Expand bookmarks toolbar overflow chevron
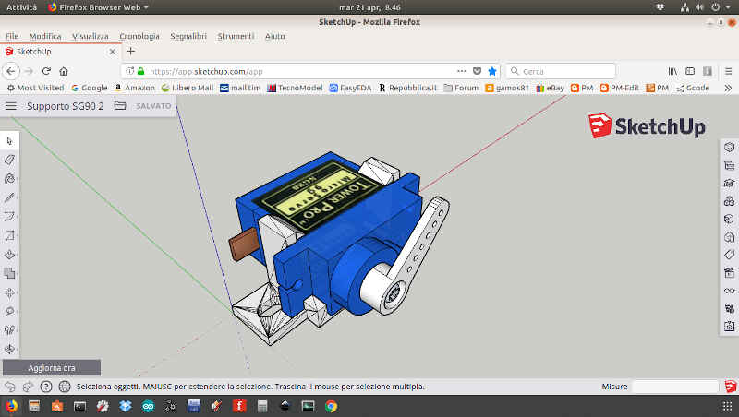Image resolution: width=739 pixels, height=417 pixels. coord(727,88)
